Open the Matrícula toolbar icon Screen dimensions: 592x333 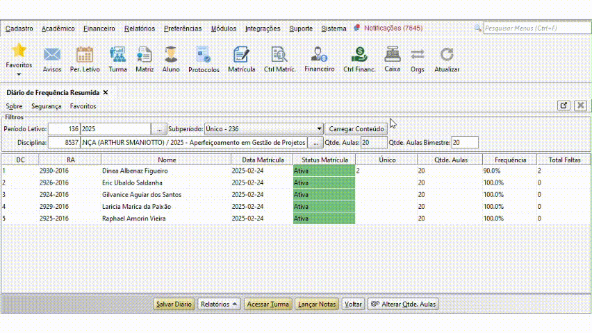coord(241,55)
